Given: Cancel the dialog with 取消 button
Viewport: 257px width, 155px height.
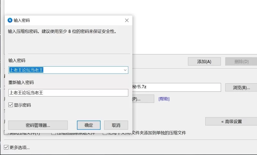Looking at the screenshot, I should click(x=116, y=125).
